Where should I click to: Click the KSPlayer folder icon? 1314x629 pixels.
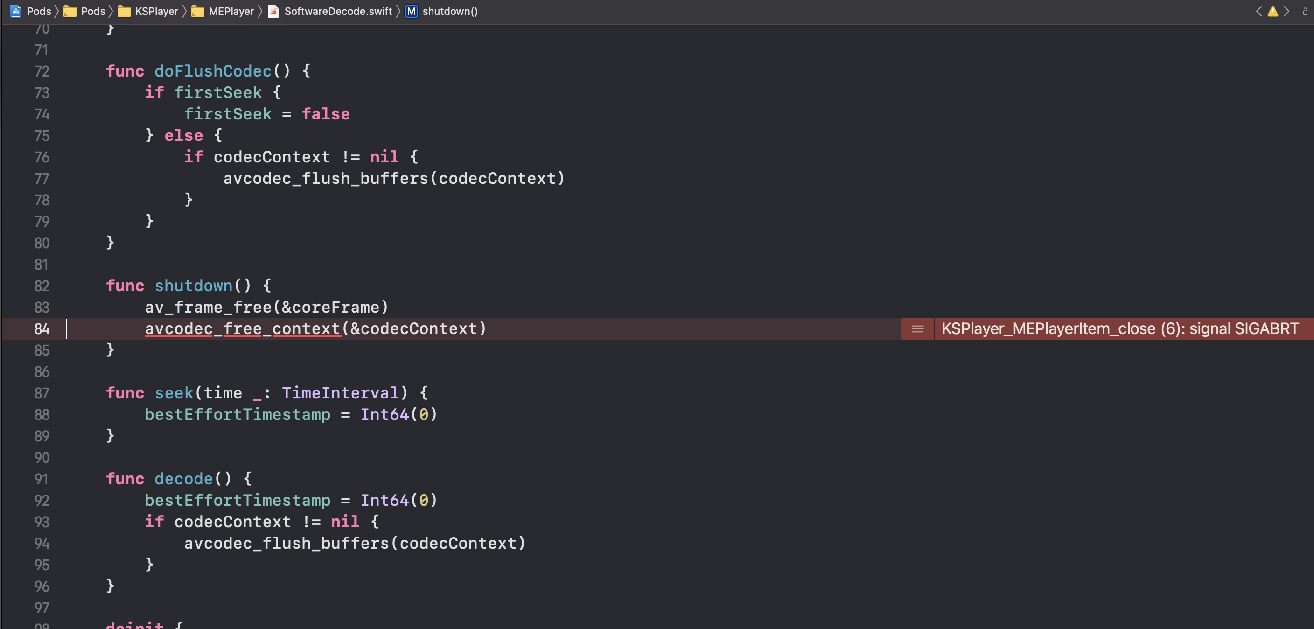pos(124,11)
